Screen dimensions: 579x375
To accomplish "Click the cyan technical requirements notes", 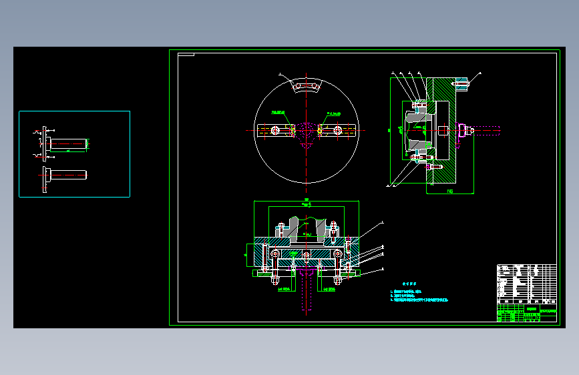I will click(419, 293).
